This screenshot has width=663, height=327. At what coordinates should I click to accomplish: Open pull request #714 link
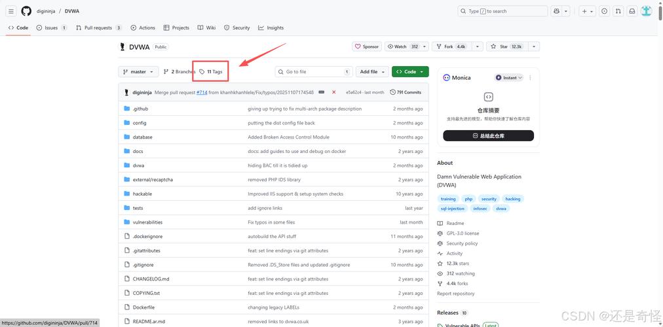pos(202,92)
